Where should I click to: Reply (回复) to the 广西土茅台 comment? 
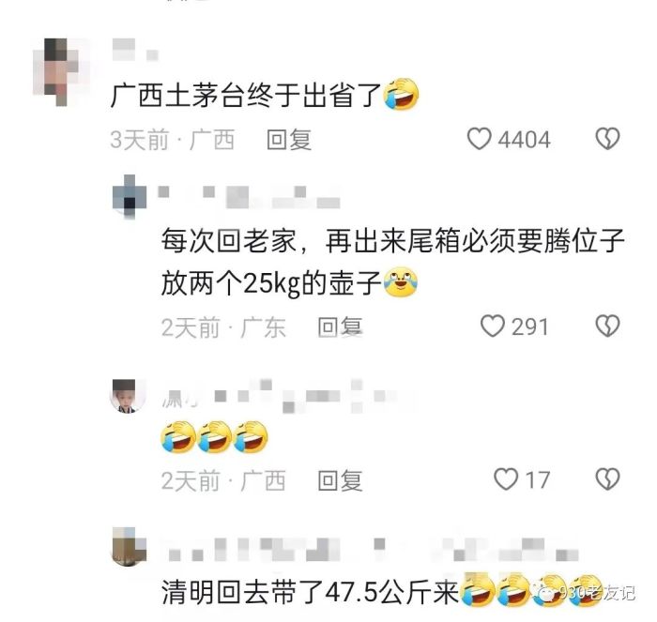click(289, 140)
